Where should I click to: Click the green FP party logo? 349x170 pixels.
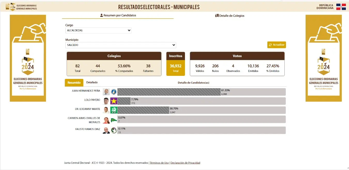pos(114,110)
